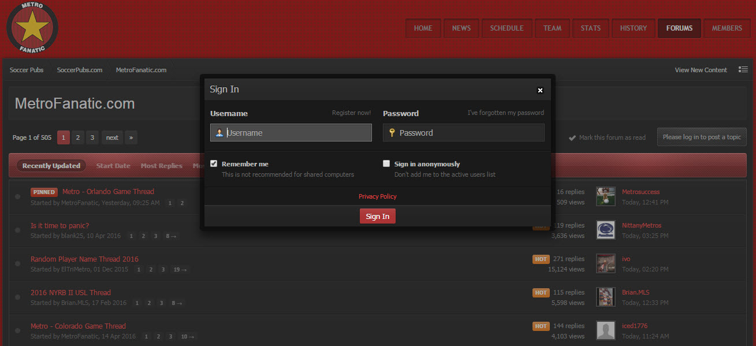
Task: Click I've forgotten my password link
Action: (505, 113)
